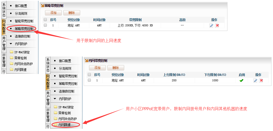Click 时间对象 header in 策略带宽控制
273x131 pixels.
tap(99, 20)
